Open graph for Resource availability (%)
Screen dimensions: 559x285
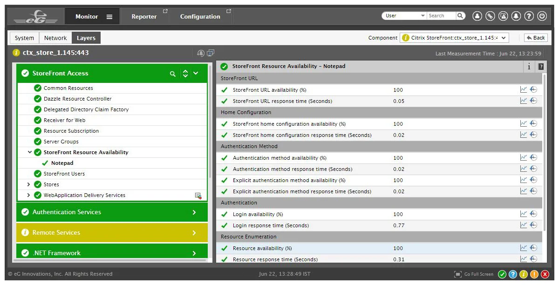coord(524,248)
